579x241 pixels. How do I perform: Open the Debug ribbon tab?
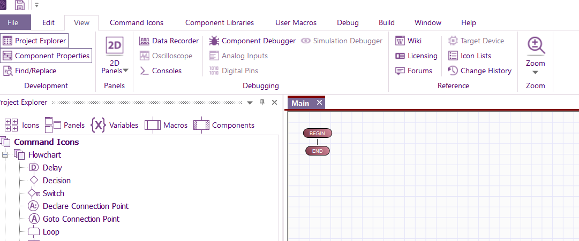[x=348, y=22]
